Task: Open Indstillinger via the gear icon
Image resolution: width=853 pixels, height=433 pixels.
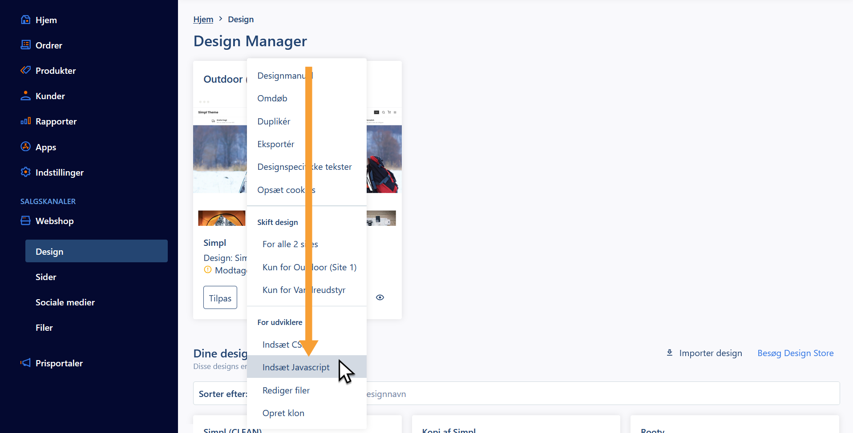Action: pyautogui.click(x=25, y=172)
